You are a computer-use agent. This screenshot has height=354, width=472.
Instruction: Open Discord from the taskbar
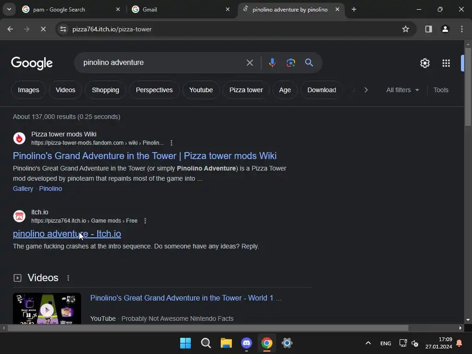(x=247, y=343)
